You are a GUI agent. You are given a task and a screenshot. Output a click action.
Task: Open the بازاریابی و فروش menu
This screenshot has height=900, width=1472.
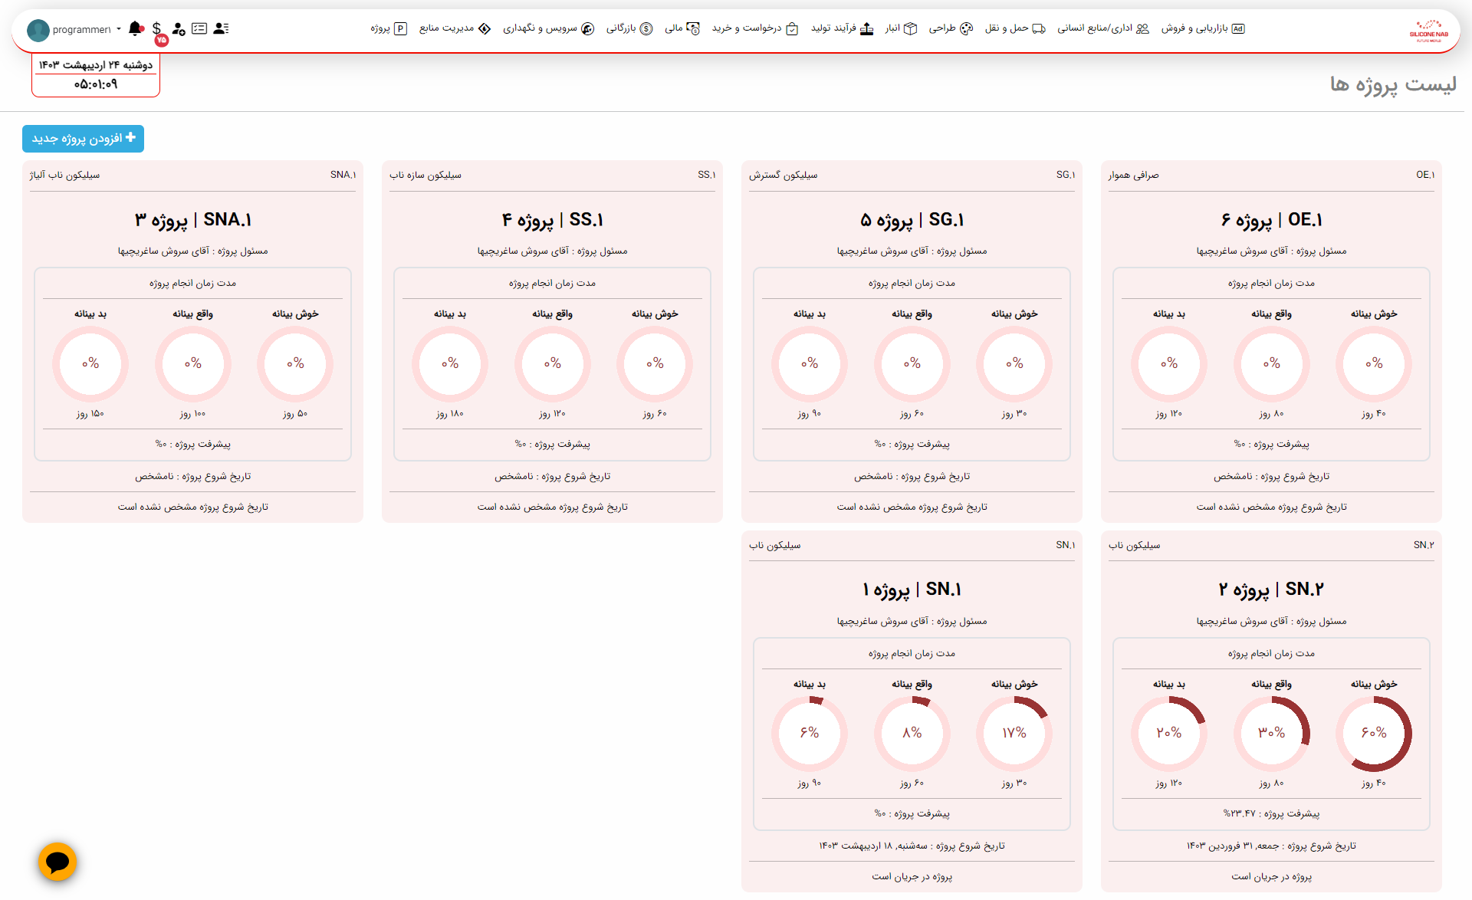coord(1202,28)
